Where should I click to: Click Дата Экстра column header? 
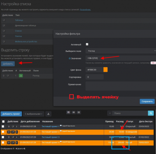click(145, 122)
